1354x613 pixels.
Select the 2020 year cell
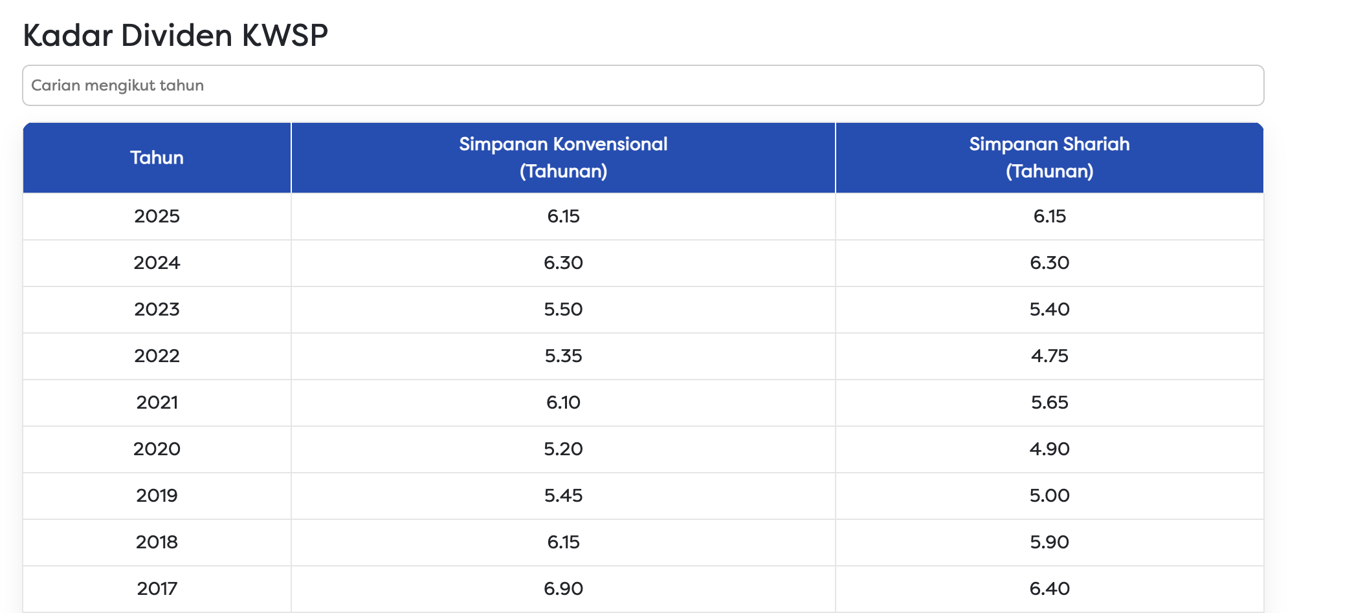pos(157,449)
